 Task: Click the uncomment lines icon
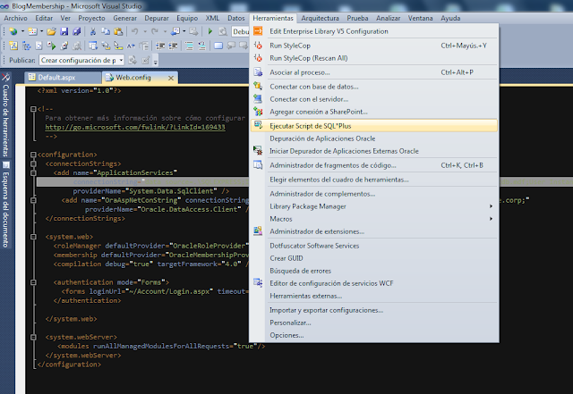[201, 46]
